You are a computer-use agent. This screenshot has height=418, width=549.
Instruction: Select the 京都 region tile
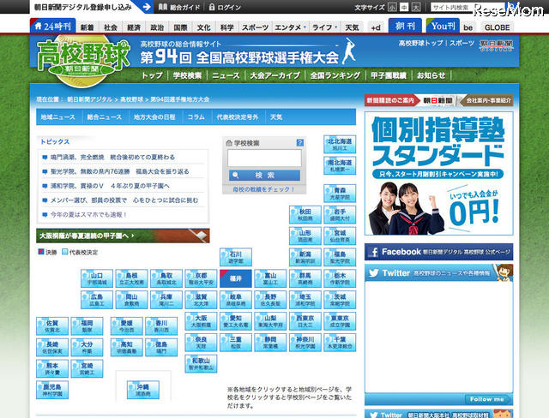tap(201, 278)
